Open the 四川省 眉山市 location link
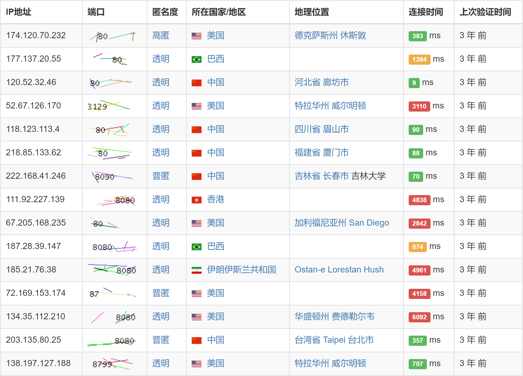Image resolution: width=523 pixels, height=376 pixels. tap(322, 129)
